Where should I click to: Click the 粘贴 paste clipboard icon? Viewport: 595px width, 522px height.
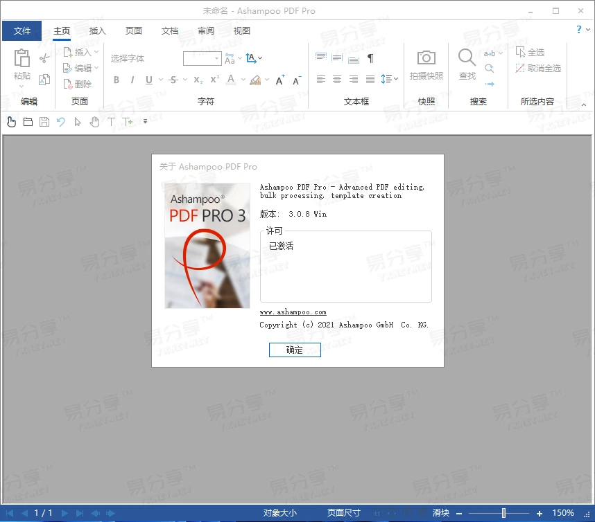click(21, 57)
